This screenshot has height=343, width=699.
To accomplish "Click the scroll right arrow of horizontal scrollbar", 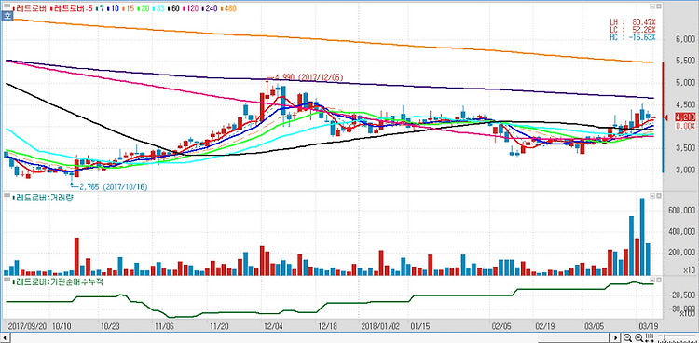I will 616,337.
